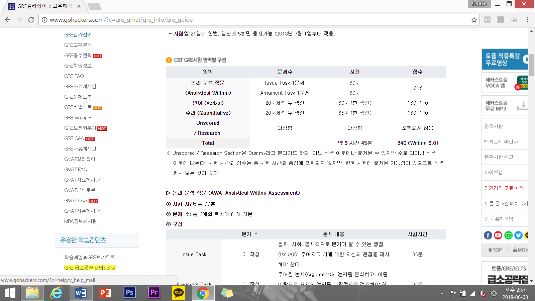Open the Facebook social icon
The image size is (535, 301).
coord(488,235)
